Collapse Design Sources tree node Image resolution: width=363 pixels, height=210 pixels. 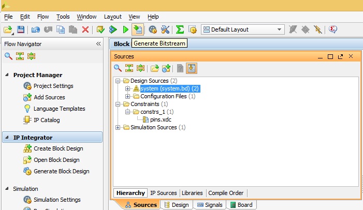118,81
